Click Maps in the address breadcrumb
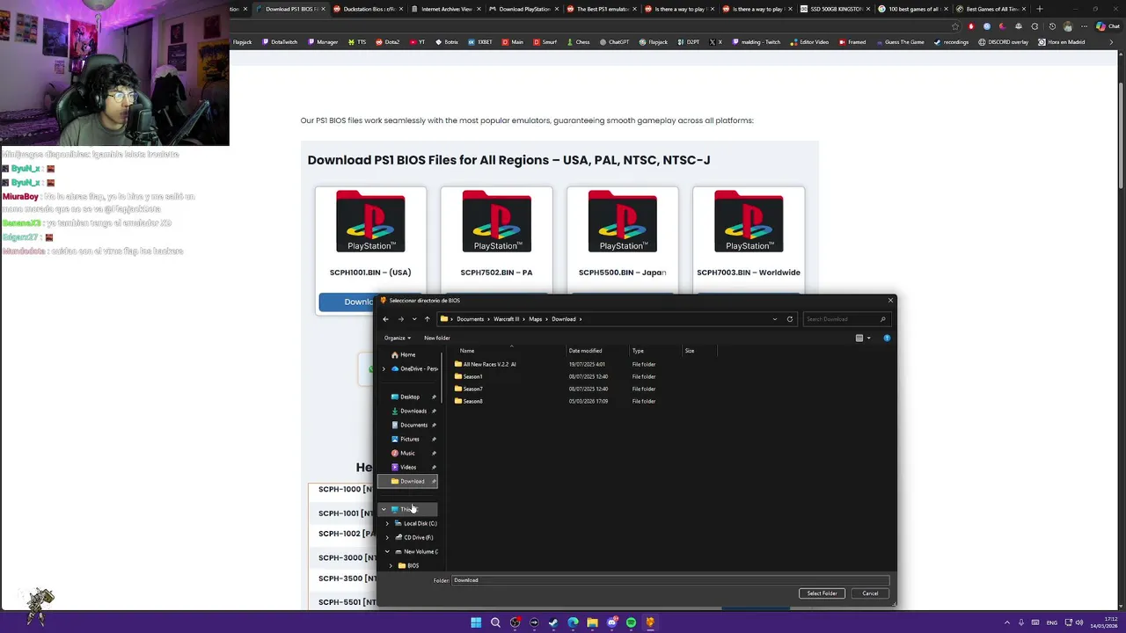Viewport: 1126px width, 633px height. coord(535,319)
